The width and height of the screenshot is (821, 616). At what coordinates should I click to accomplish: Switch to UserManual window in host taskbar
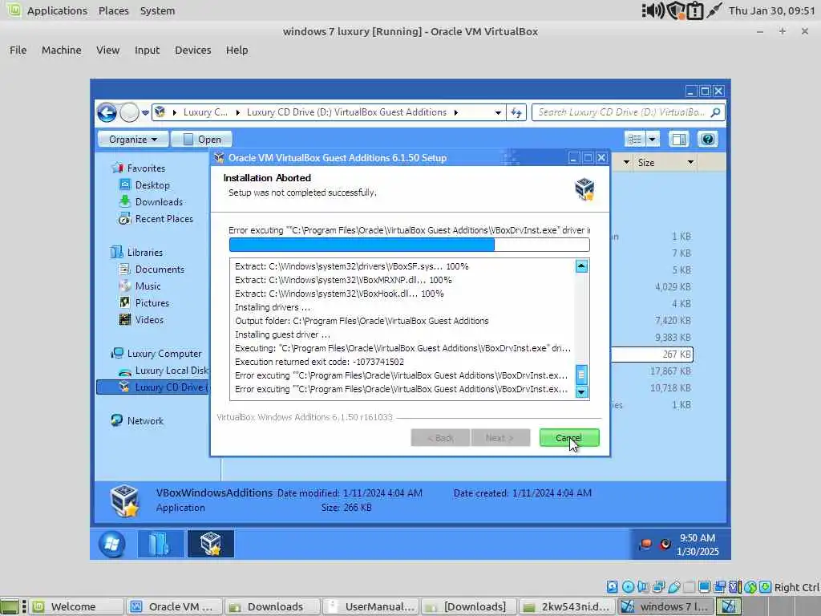[x=371, y=606]
